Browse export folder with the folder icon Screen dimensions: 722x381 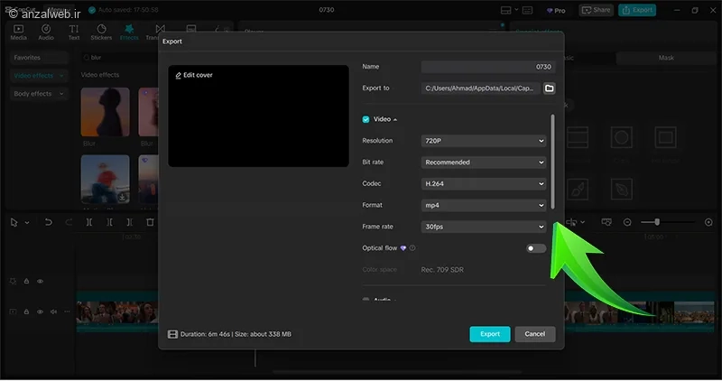(549, 88)
